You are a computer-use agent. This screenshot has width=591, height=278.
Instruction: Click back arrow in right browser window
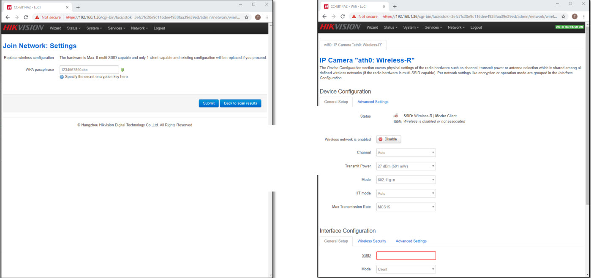point(324,16)
